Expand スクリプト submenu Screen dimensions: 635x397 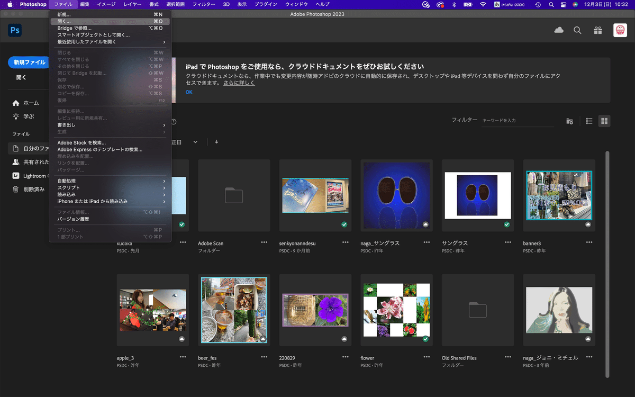pyautogui.click(x=110, y=188)
